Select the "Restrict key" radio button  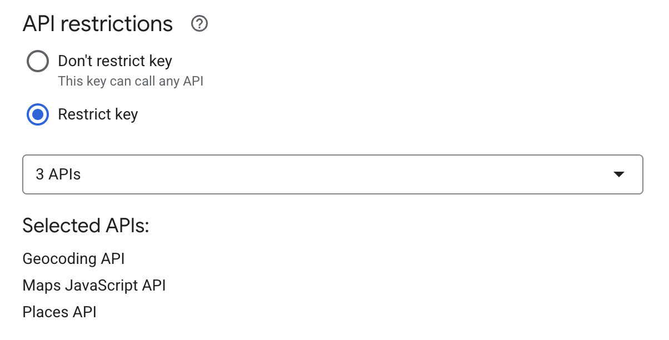38,114
